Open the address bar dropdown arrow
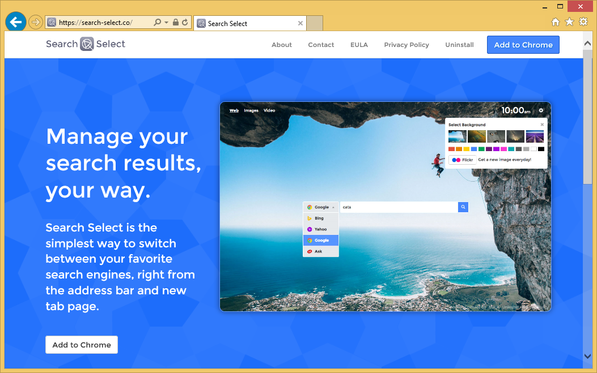Screen dimensions: 597x373 [x=166, y=23]
